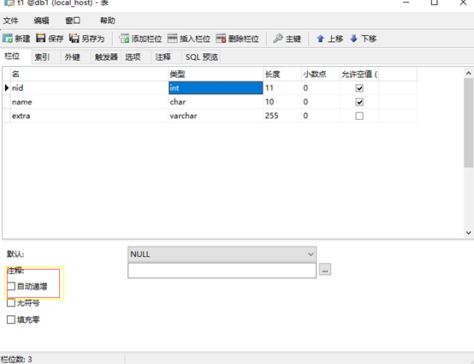Click the t1 table window title icon

(9, 3)
